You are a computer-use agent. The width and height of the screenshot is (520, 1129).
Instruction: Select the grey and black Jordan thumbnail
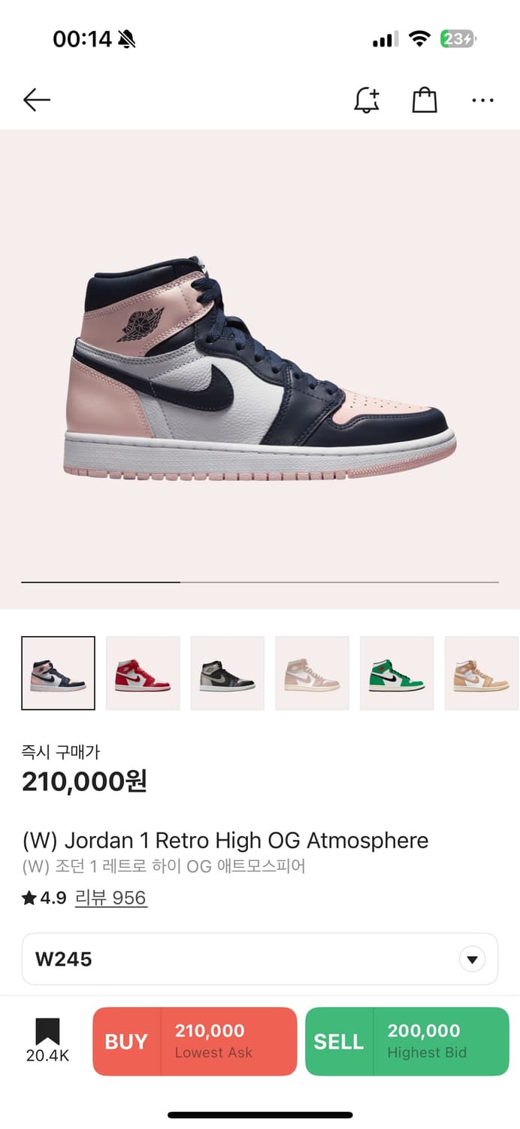coord(228,673)
